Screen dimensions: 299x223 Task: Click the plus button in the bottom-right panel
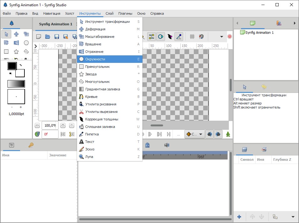[239, 216]
